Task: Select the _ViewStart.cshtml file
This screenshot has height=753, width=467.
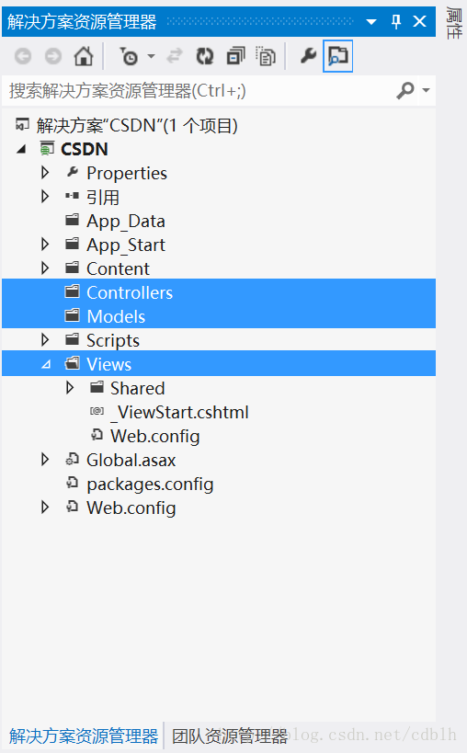Action: tap(179, 413)
